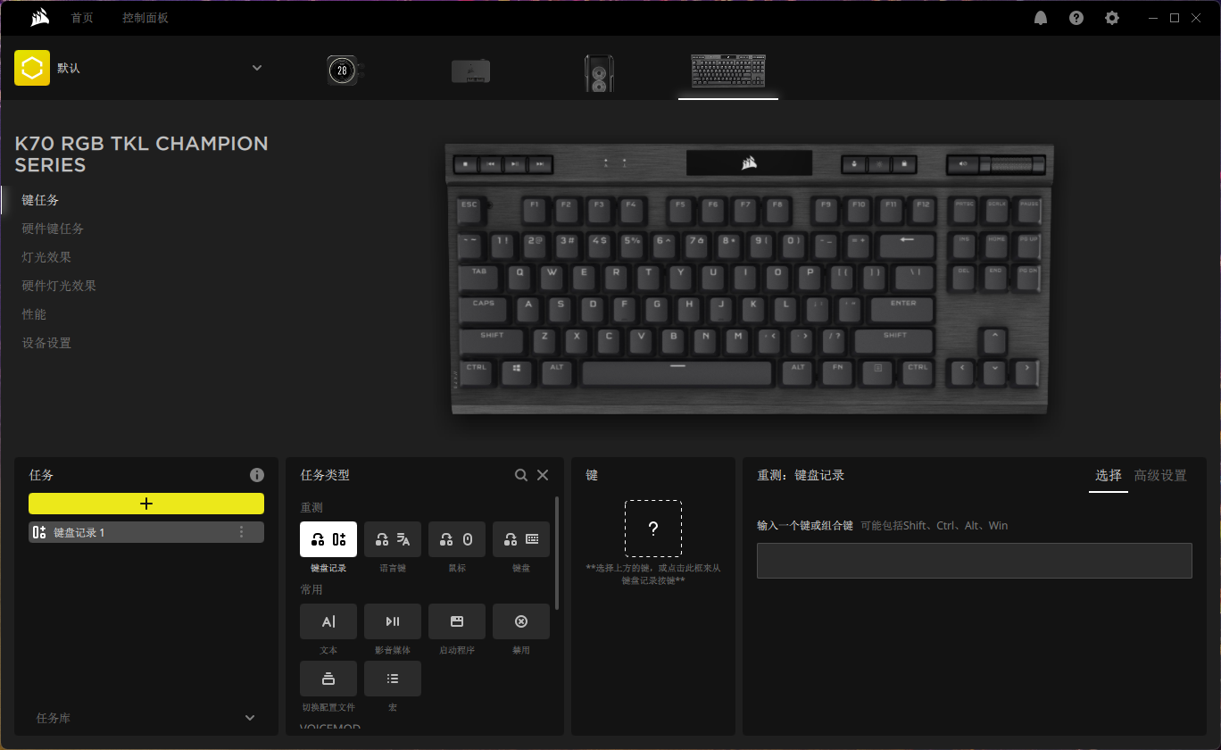The image size is (1221, 750).
Task: Click the media stop key on keyboard image
Action: 466,164
